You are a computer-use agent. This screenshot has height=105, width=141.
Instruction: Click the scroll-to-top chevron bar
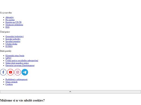[70, 92]
